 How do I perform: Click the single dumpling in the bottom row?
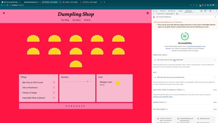point(76,64)
